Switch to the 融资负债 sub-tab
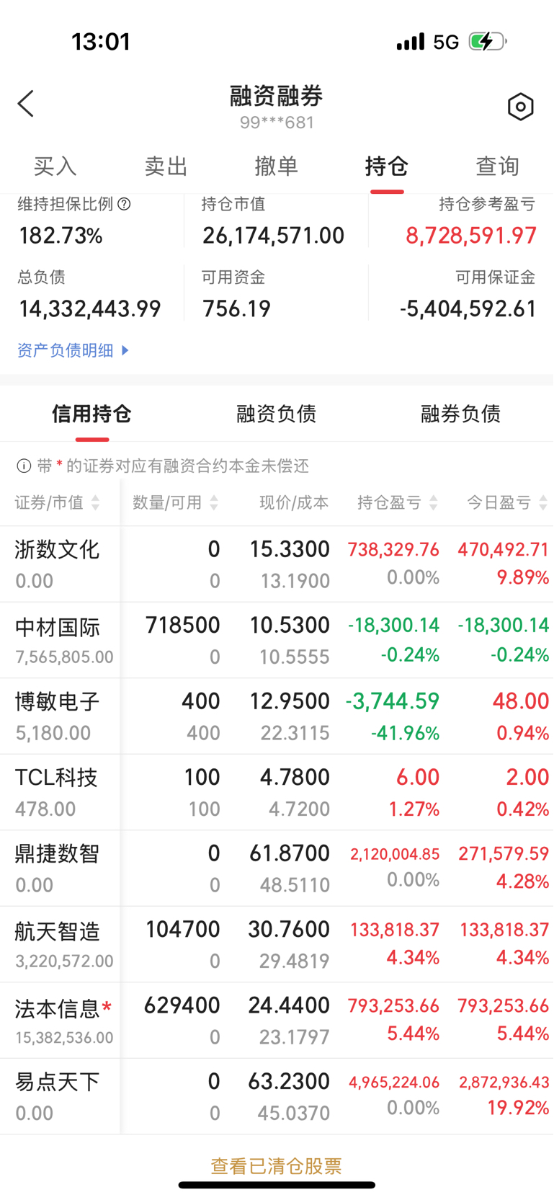This screenshot has height=1200, width=554. 277,414
